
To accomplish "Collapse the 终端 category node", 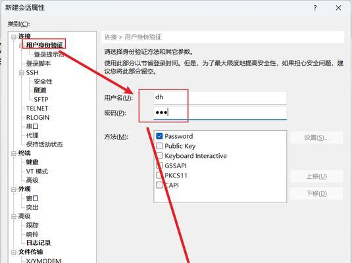I will pos(14,153).
